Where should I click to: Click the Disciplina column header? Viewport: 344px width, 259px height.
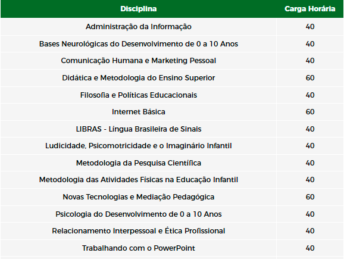tap(139, 9)
